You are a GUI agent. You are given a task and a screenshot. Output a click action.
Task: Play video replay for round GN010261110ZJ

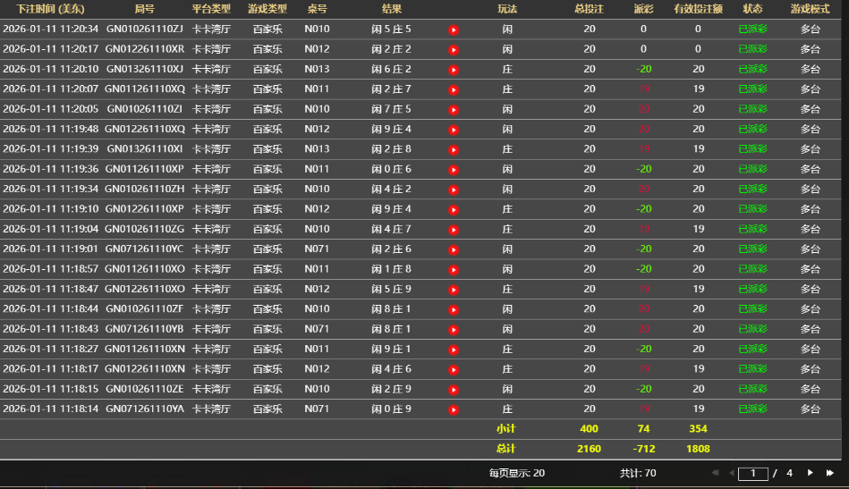click(454, 30)
